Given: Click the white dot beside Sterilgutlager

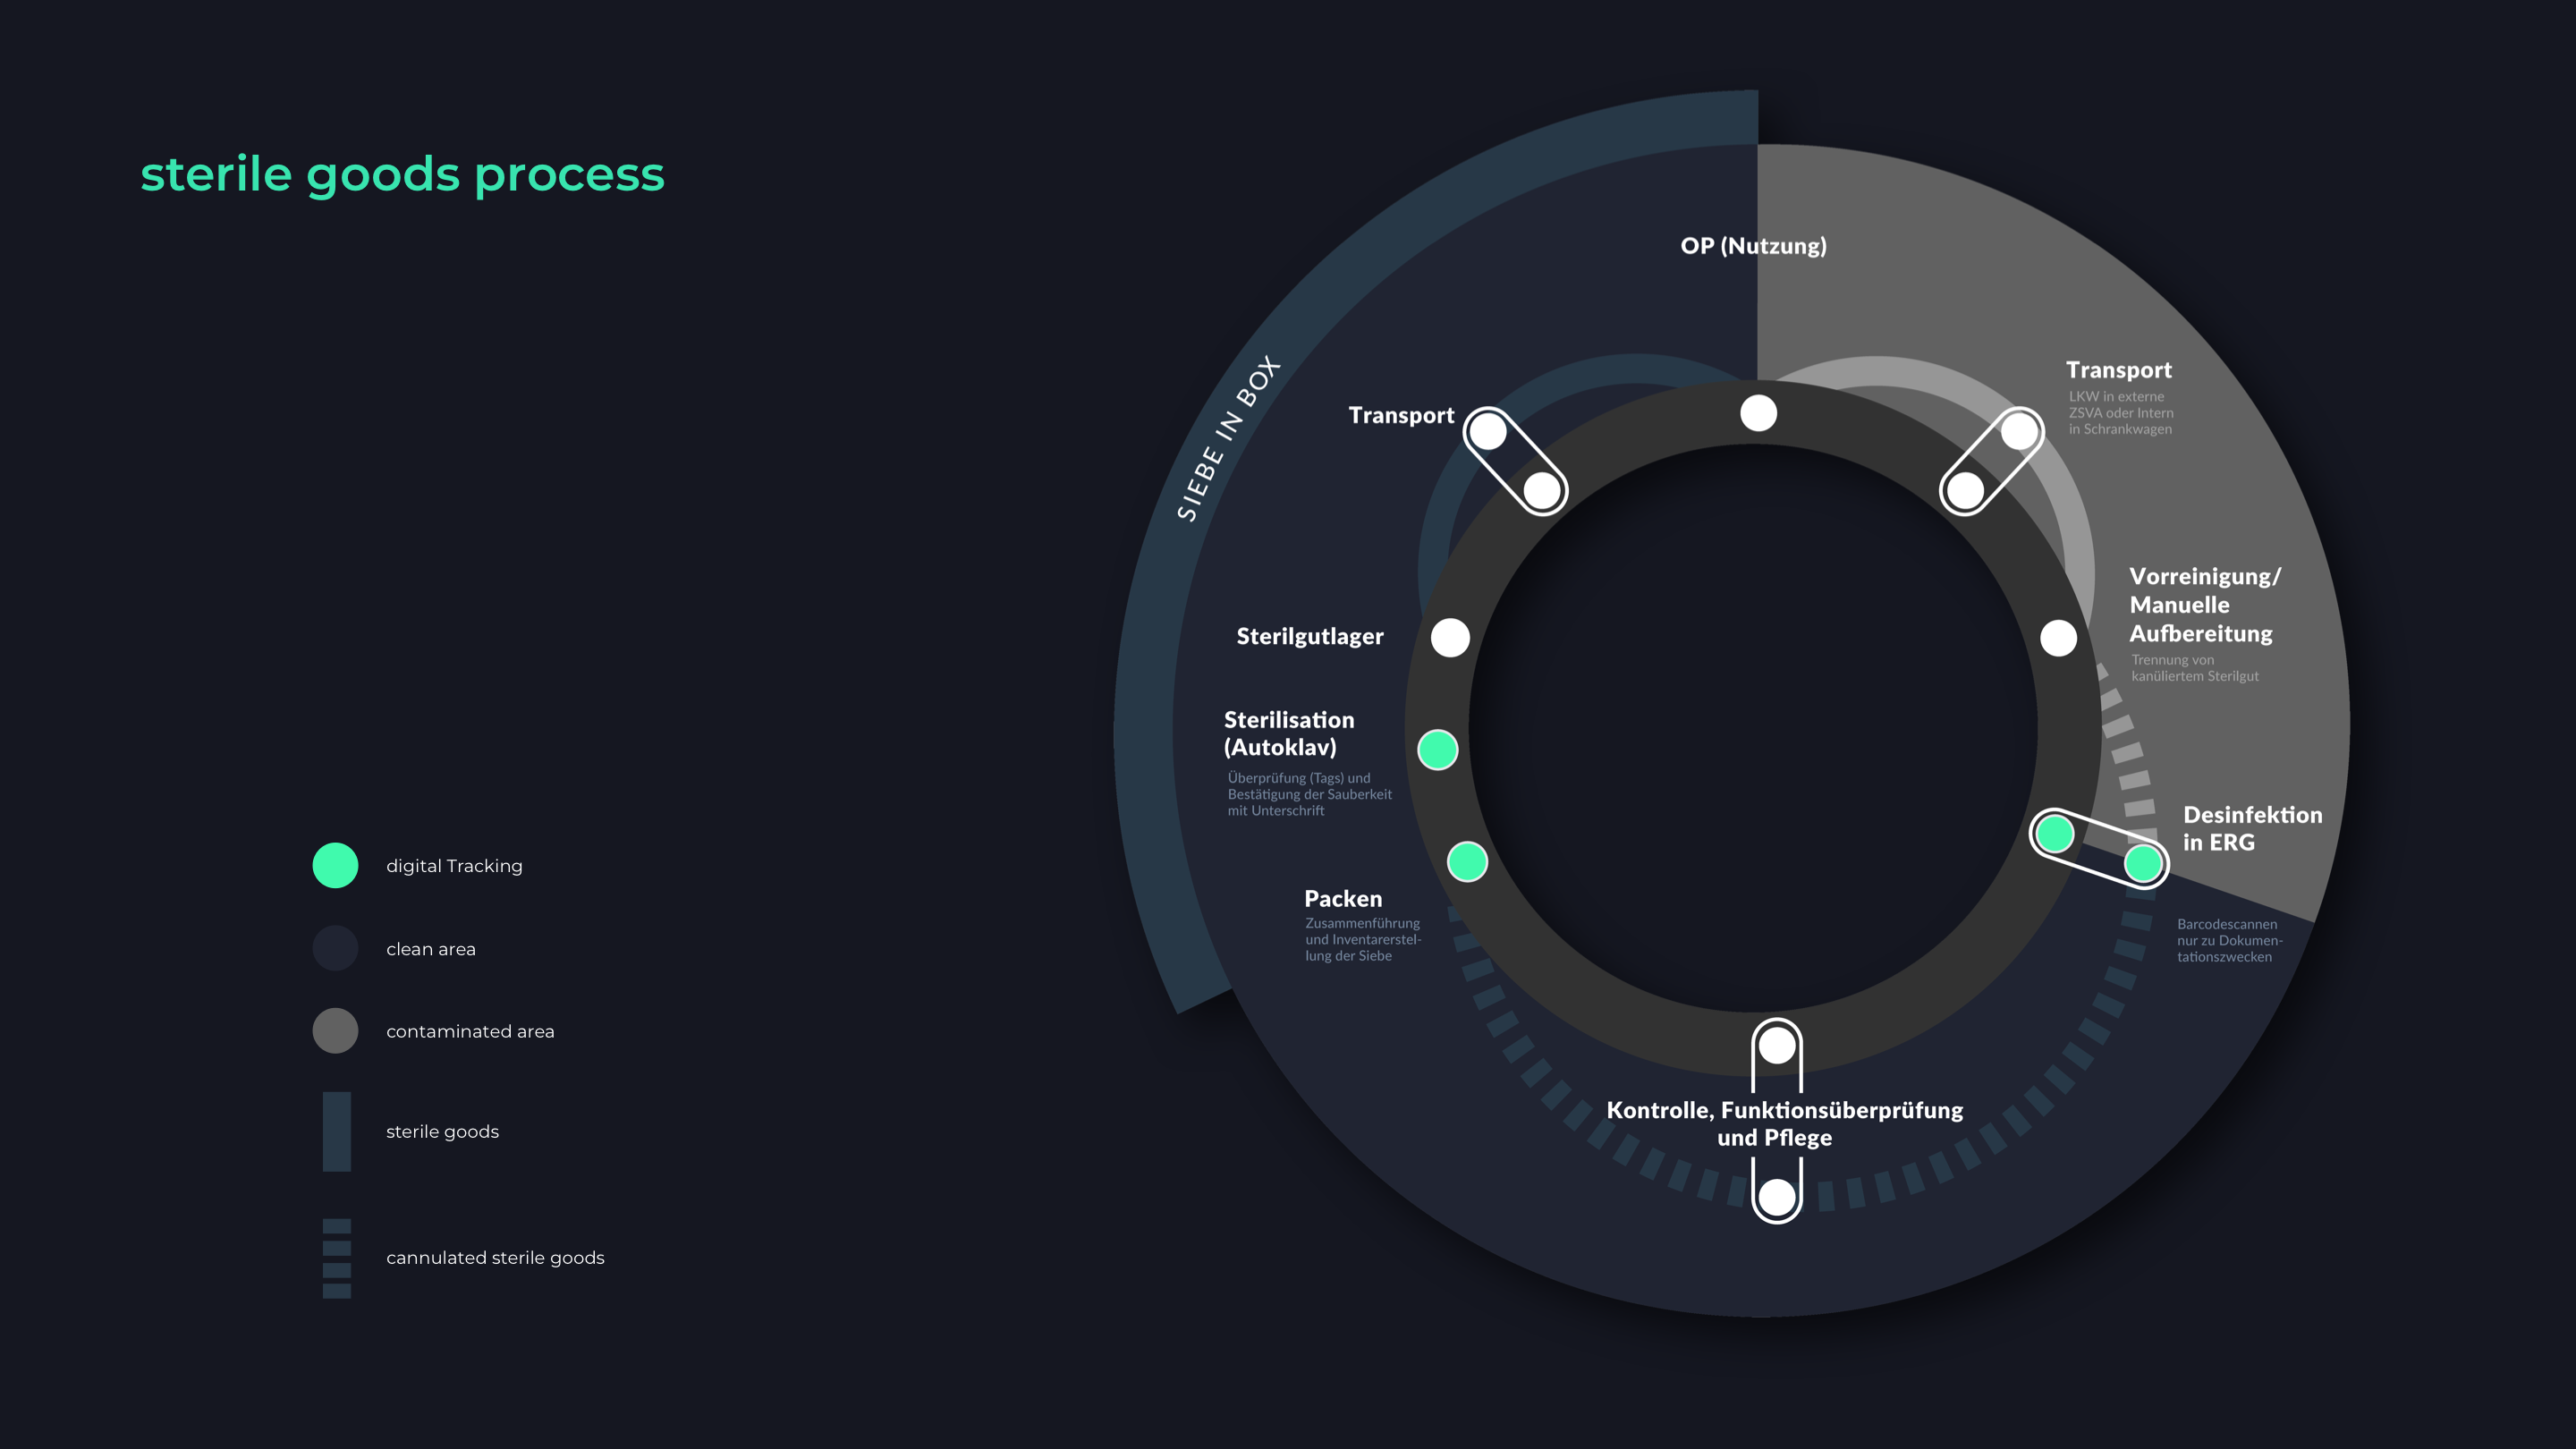Looking at the screenshot, I should click(1450, 638).
